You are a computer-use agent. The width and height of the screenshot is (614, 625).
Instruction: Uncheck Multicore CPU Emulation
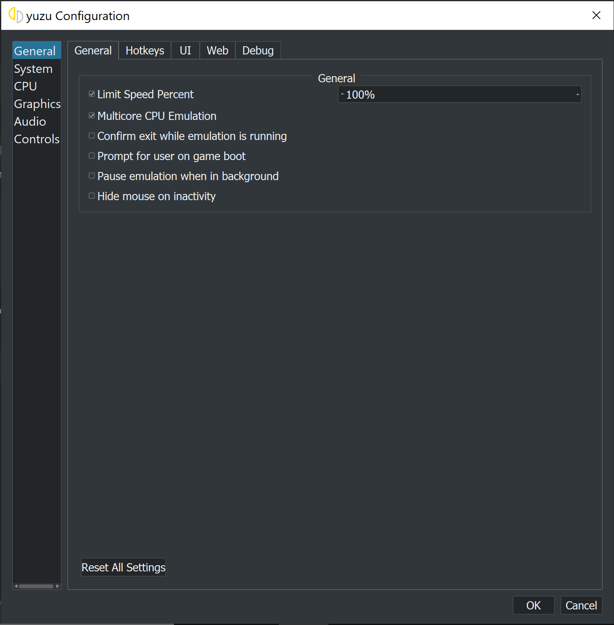point(92,116)
